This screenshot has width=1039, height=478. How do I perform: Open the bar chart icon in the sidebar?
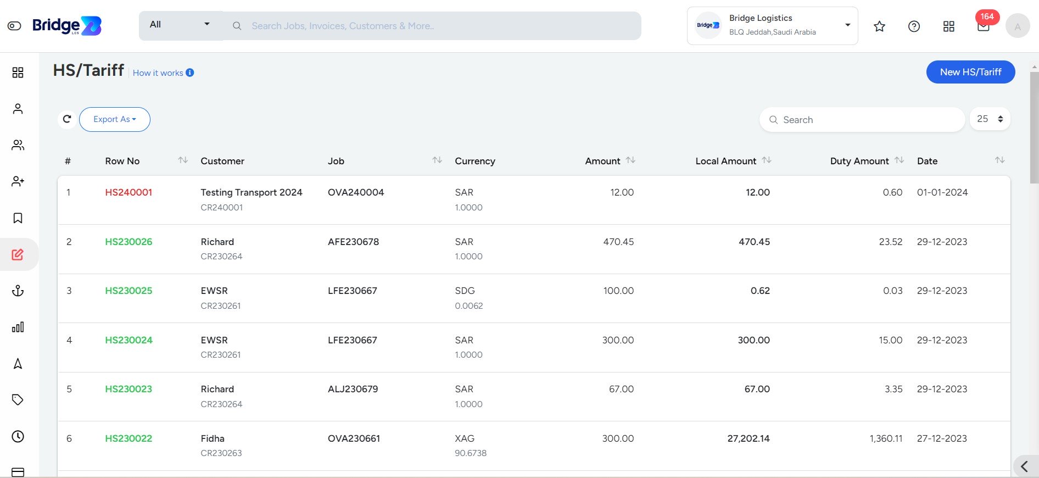click(x=18, y=327)
